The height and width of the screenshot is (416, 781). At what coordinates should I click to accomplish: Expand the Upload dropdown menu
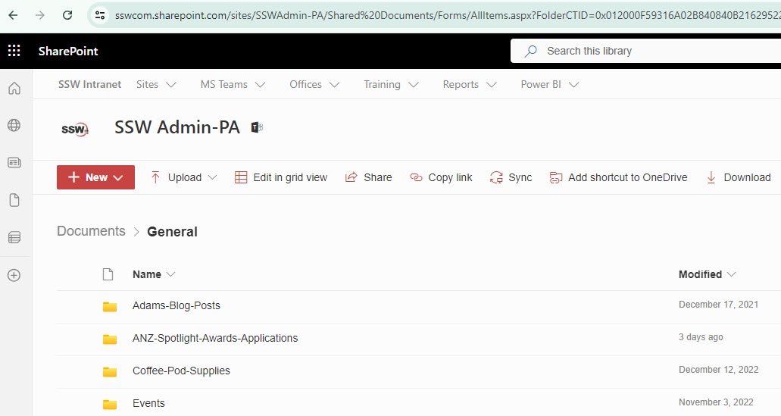(x=184, y=177)
